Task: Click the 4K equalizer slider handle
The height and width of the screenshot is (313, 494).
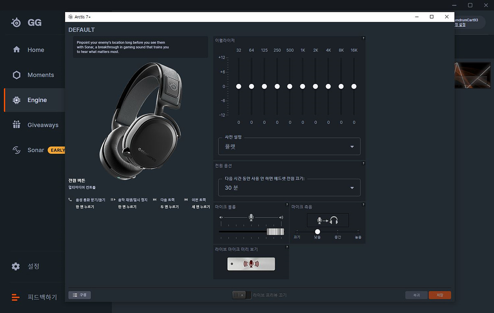Action: (x=328, y=86)
